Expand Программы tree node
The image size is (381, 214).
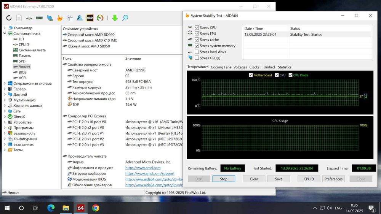(x=5, y=128)
